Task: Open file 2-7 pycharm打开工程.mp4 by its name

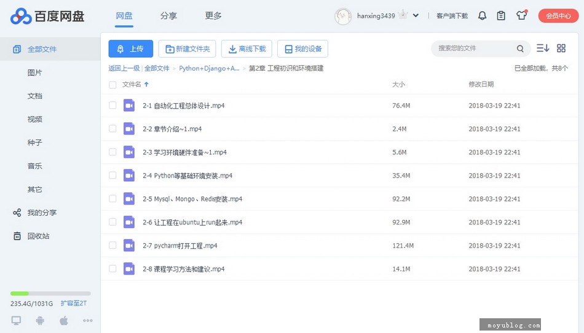Action: [180, 246]
